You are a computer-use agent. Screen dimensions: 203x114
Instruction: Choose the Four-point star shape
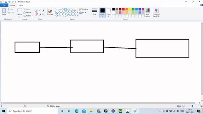point(60,16)
